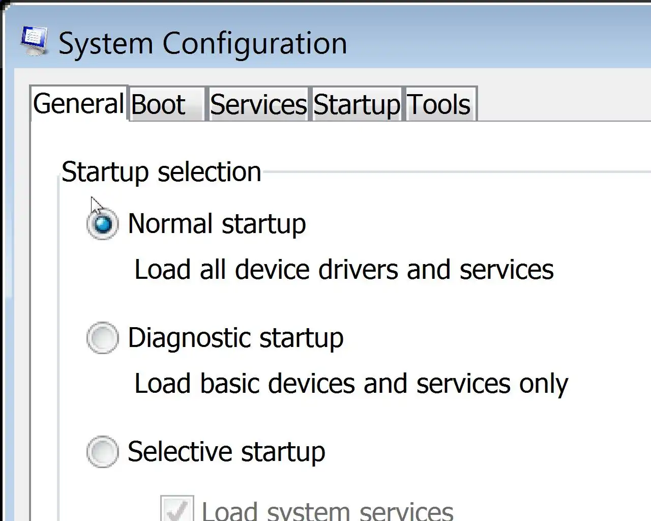Click the "Selective startup" label text
This screenshot has height=521, width=651.
tap(226, 452)
